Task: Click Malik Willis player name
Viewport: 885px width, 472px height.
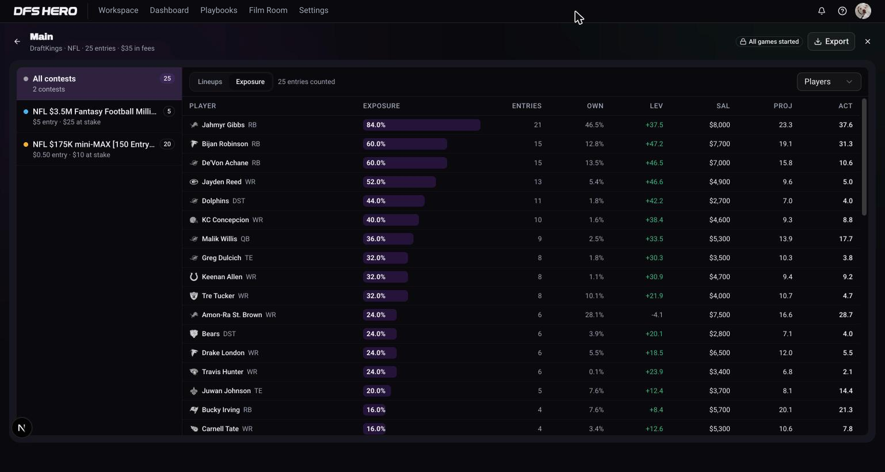Action: 219,239
